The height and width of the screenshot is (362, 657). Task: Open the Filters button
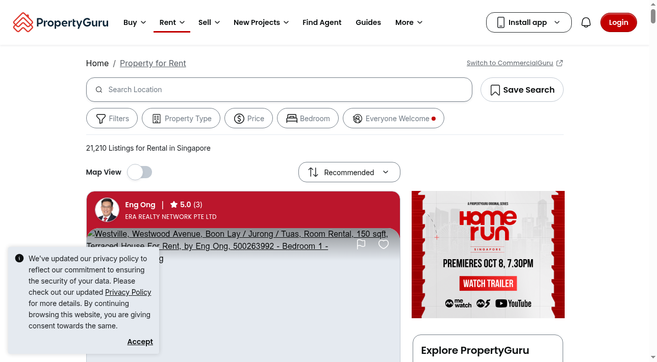112,119
